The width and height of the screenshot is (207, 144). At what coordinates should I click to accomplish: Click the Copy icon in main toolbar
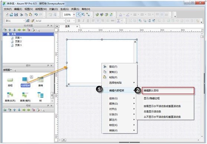click(x=26, y=14)
